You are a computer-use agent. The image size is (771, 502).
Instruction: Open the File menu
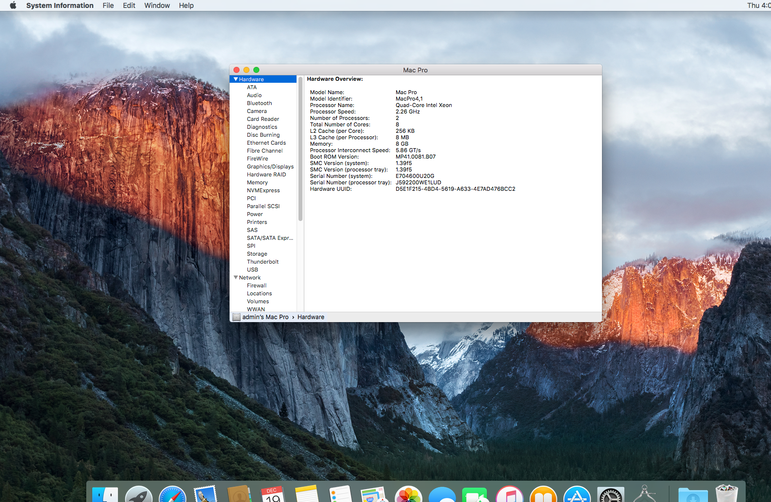click(108, 5)
